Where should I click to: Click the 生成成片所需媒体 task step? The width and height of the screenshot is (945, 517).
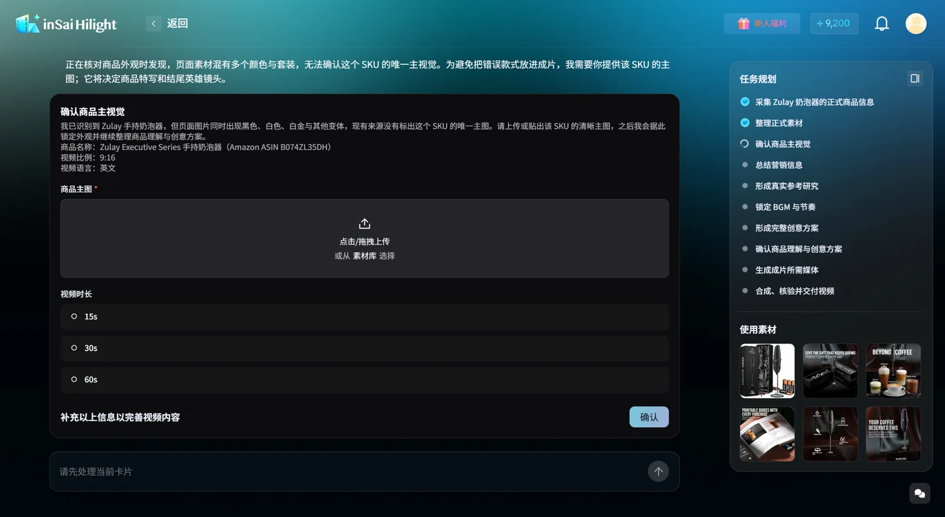787,270
